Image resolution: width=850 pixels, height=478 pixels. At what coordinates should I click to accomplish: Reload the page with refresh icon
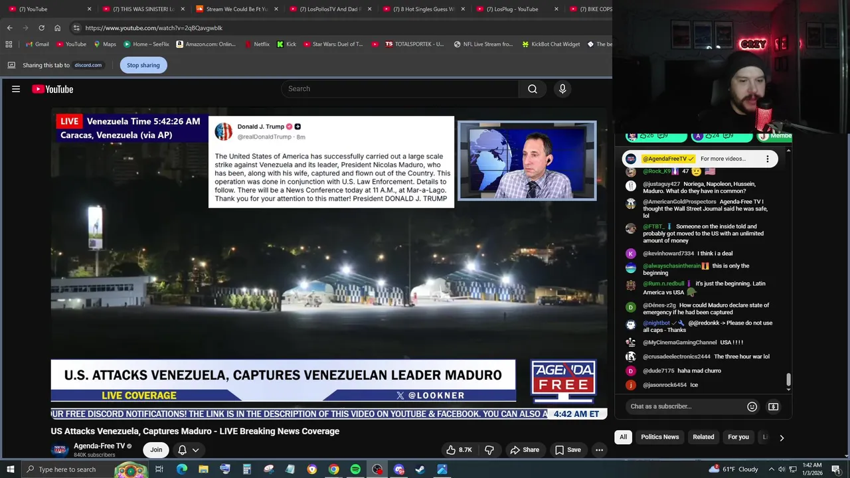tap(41, 28)
